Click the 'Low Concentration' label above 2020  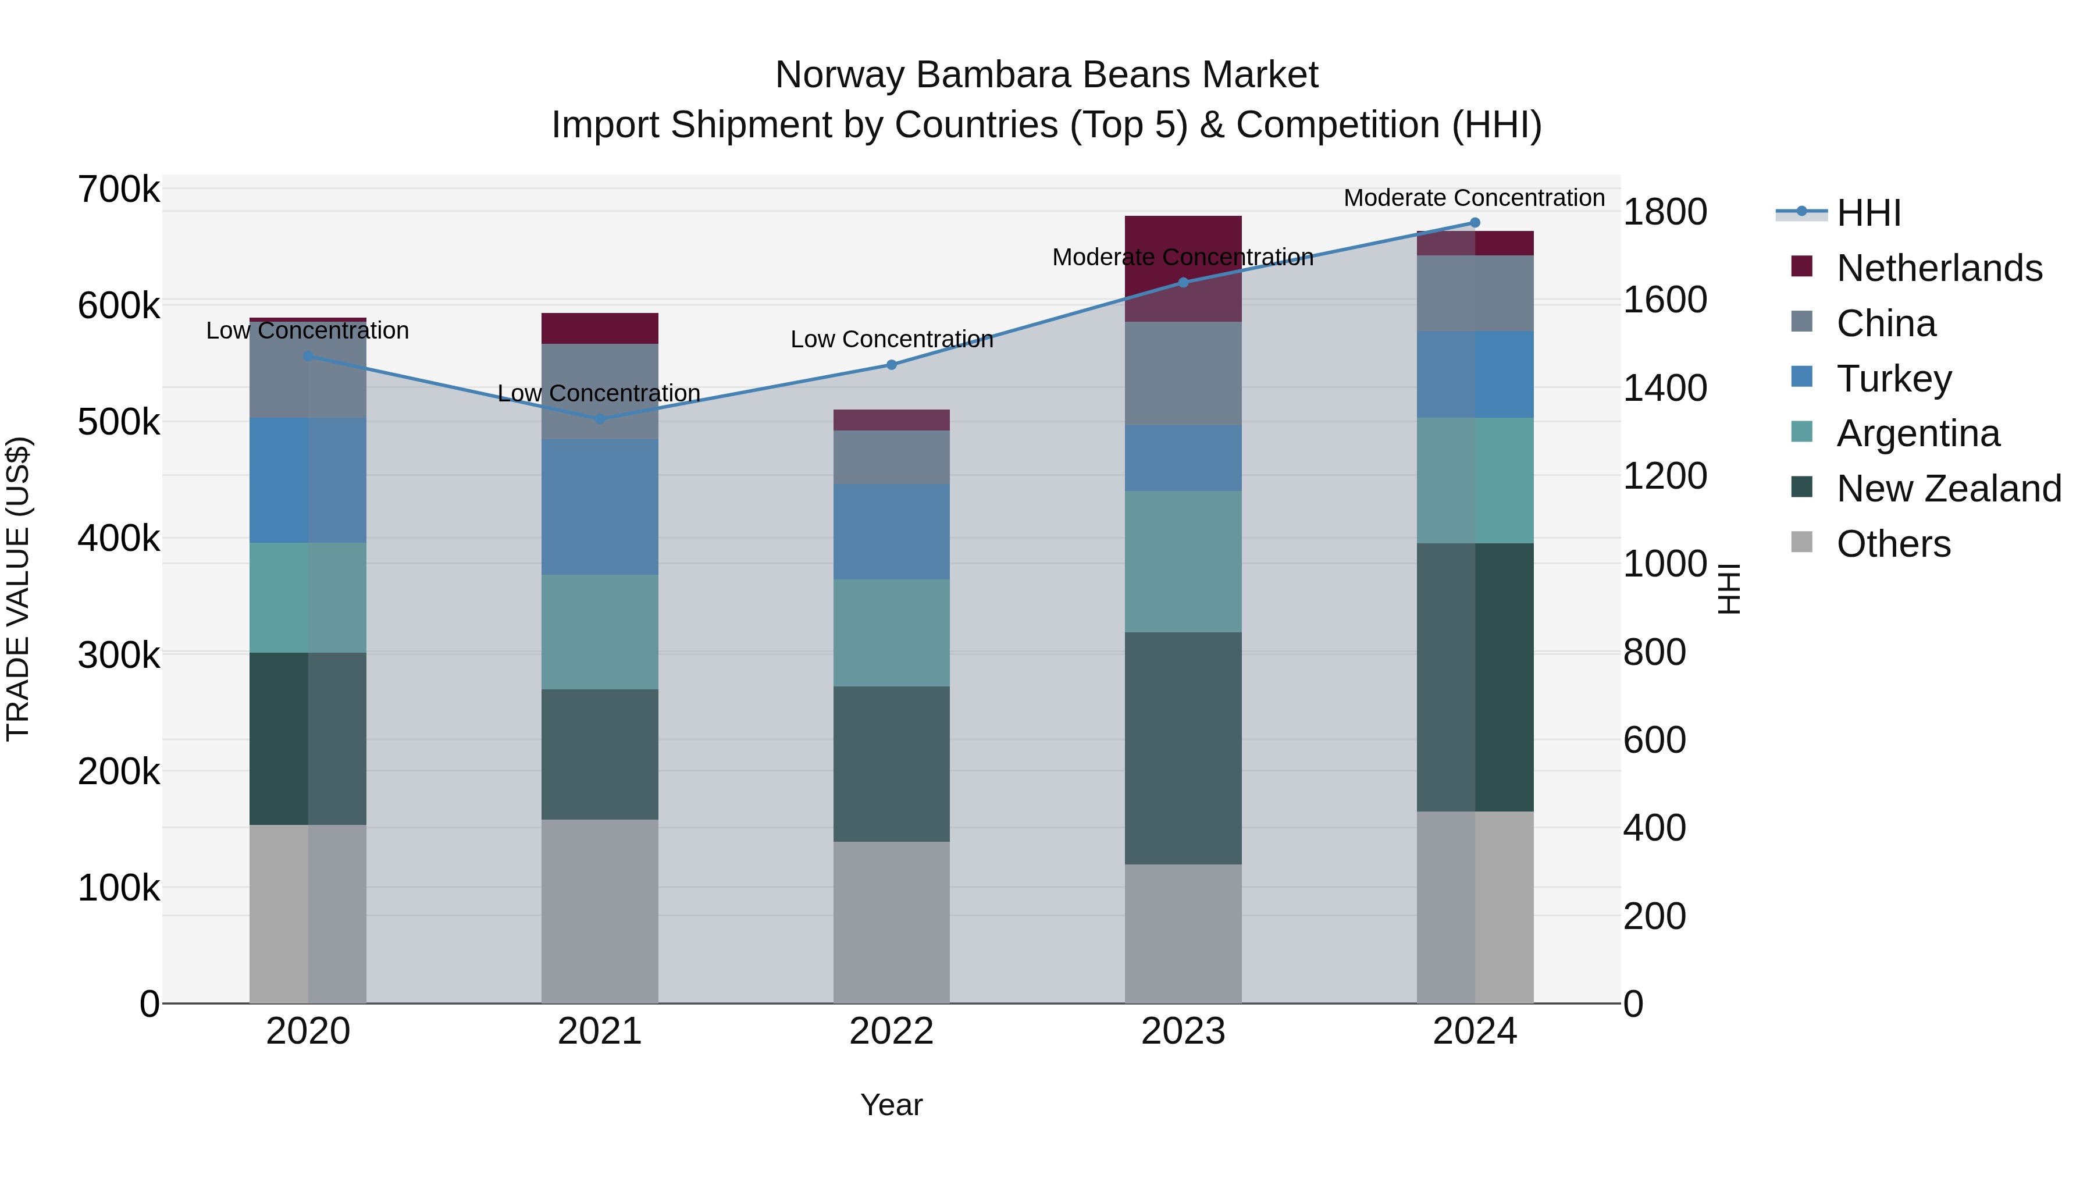pos(307,331)
